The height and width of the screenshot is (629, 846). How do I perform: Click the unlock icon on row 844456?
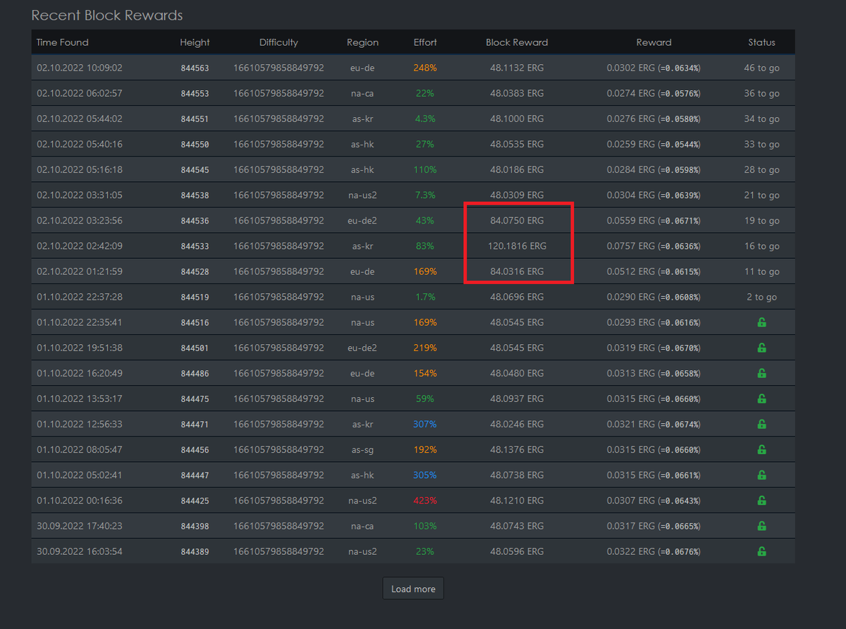point(761,449)
